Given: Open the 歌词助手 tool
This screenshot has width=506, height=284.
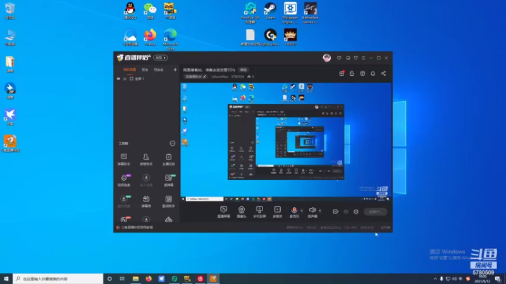Looking at the screenshot, I should click(x=168, y=201).
